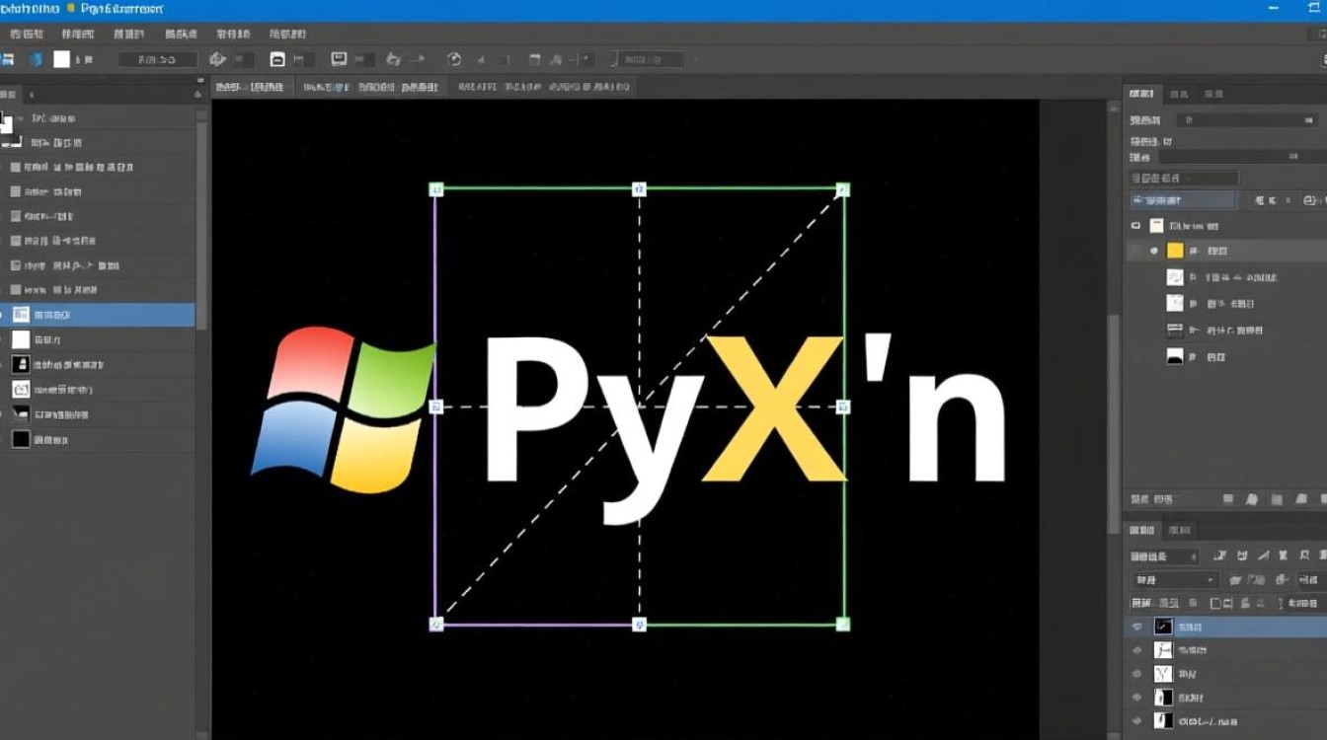Click the save icon in the options bar
The height and width of the screenshot is (740, 1327).
[x=337, y=58]
